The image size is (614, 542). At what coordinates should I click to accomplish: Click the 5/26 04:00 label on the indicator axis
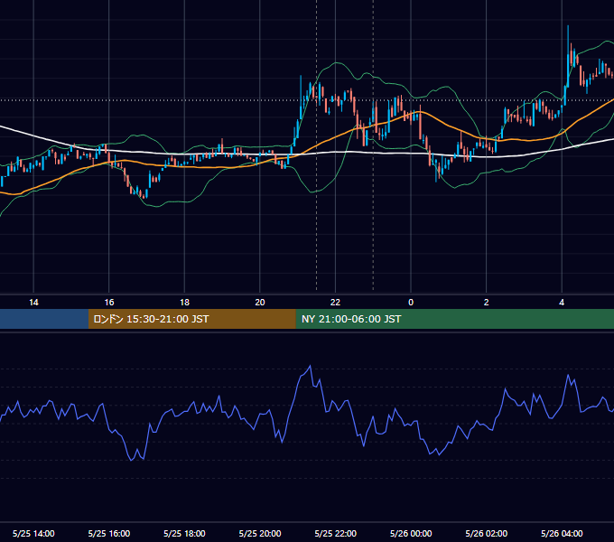[562, 533]
